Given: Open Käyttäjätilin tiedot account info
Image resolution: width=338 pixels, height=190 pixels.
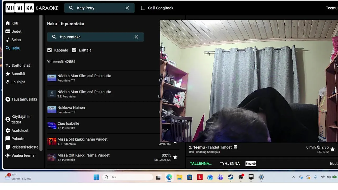Looking at the screenshot, I should 18,119.
